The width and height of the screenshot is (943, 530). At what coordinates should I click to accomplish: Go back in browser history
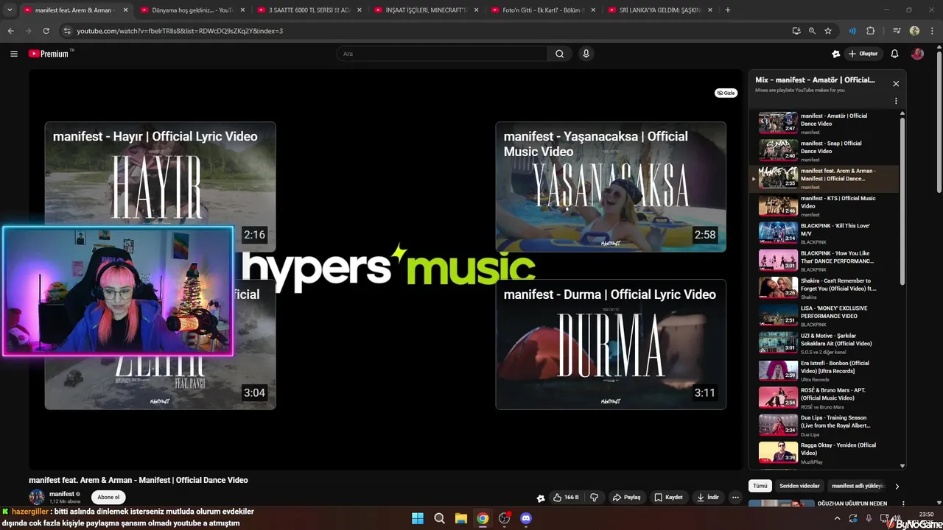(x=10, y=31)
